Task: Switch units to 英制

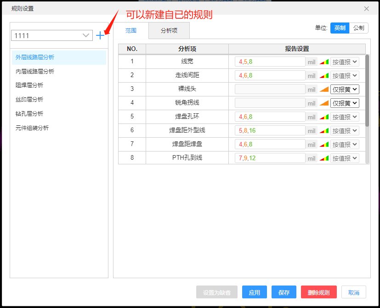Action: click(340, 28)
